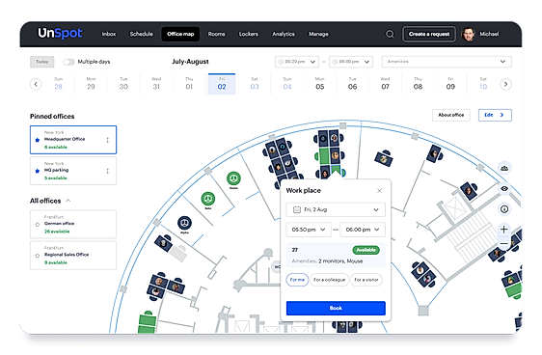Screen dimensions: 542x355
Task: Click the info circle map icon
Action: (504, 209)
